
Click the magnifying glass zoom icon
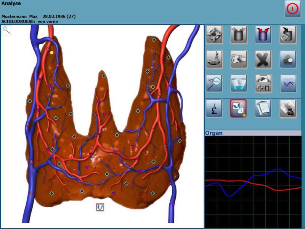click(x=6, y=30)
